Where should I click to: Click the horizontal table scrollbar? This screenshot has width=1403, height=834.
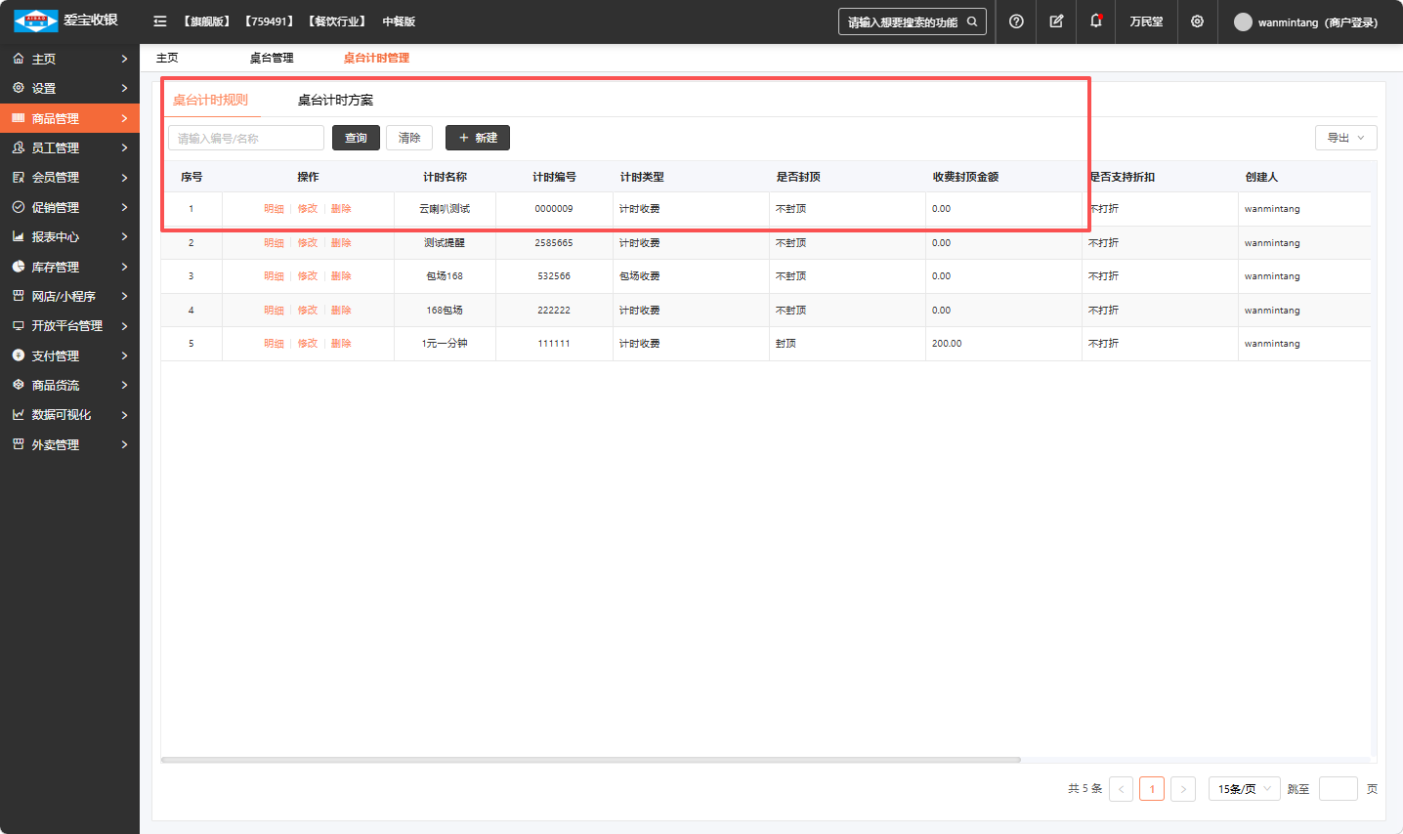591,759
